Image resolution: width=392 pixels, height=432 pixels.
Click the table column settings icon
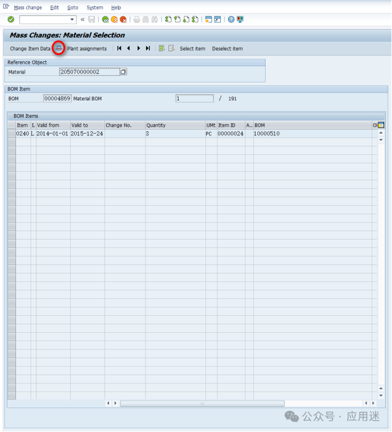(x=381, y=125)
